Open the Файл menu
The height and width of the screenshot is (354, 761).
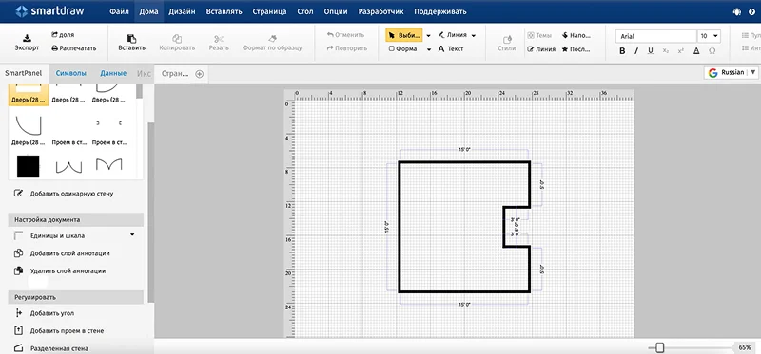point(119,11)
